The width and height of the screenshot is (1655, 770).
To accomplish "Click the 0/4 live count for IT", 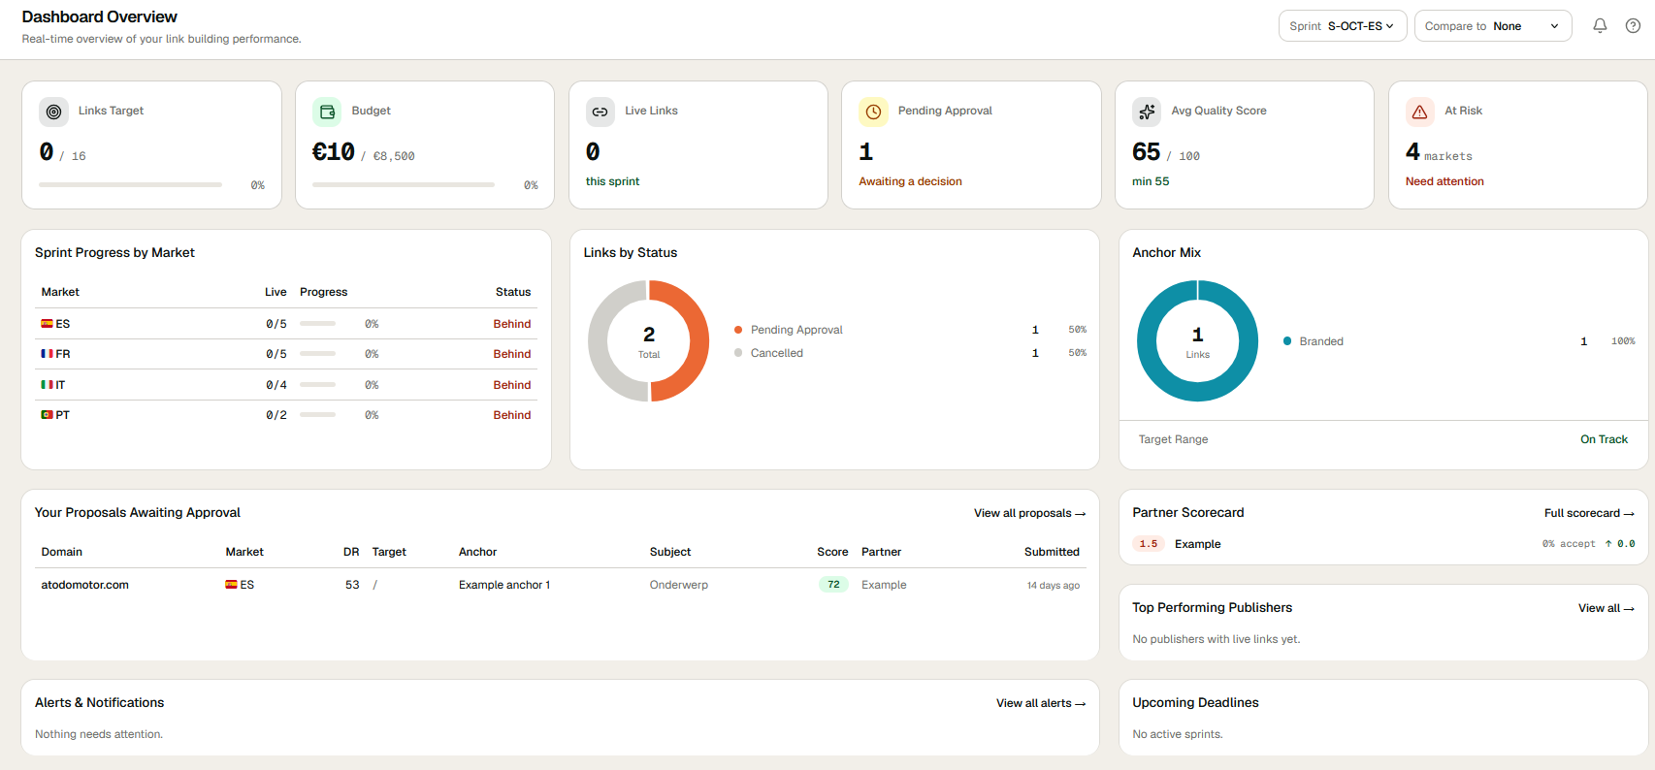I will click(276, 385).
